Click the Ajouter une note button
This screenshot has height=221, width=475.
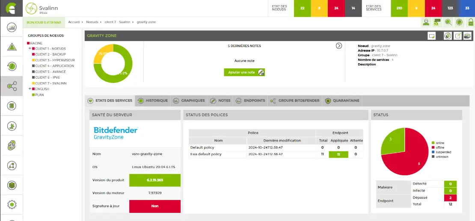click(244, 72)
